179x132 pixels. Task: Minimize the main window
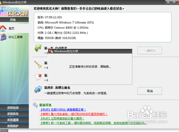tap(168, 2)
